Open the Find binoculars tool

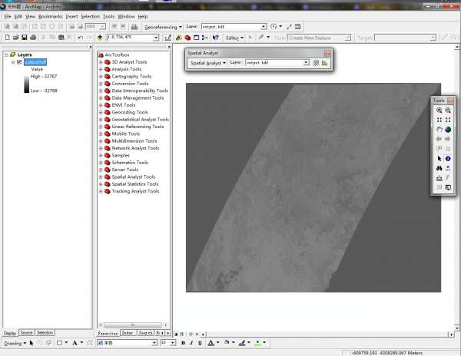tap(439, 168)
